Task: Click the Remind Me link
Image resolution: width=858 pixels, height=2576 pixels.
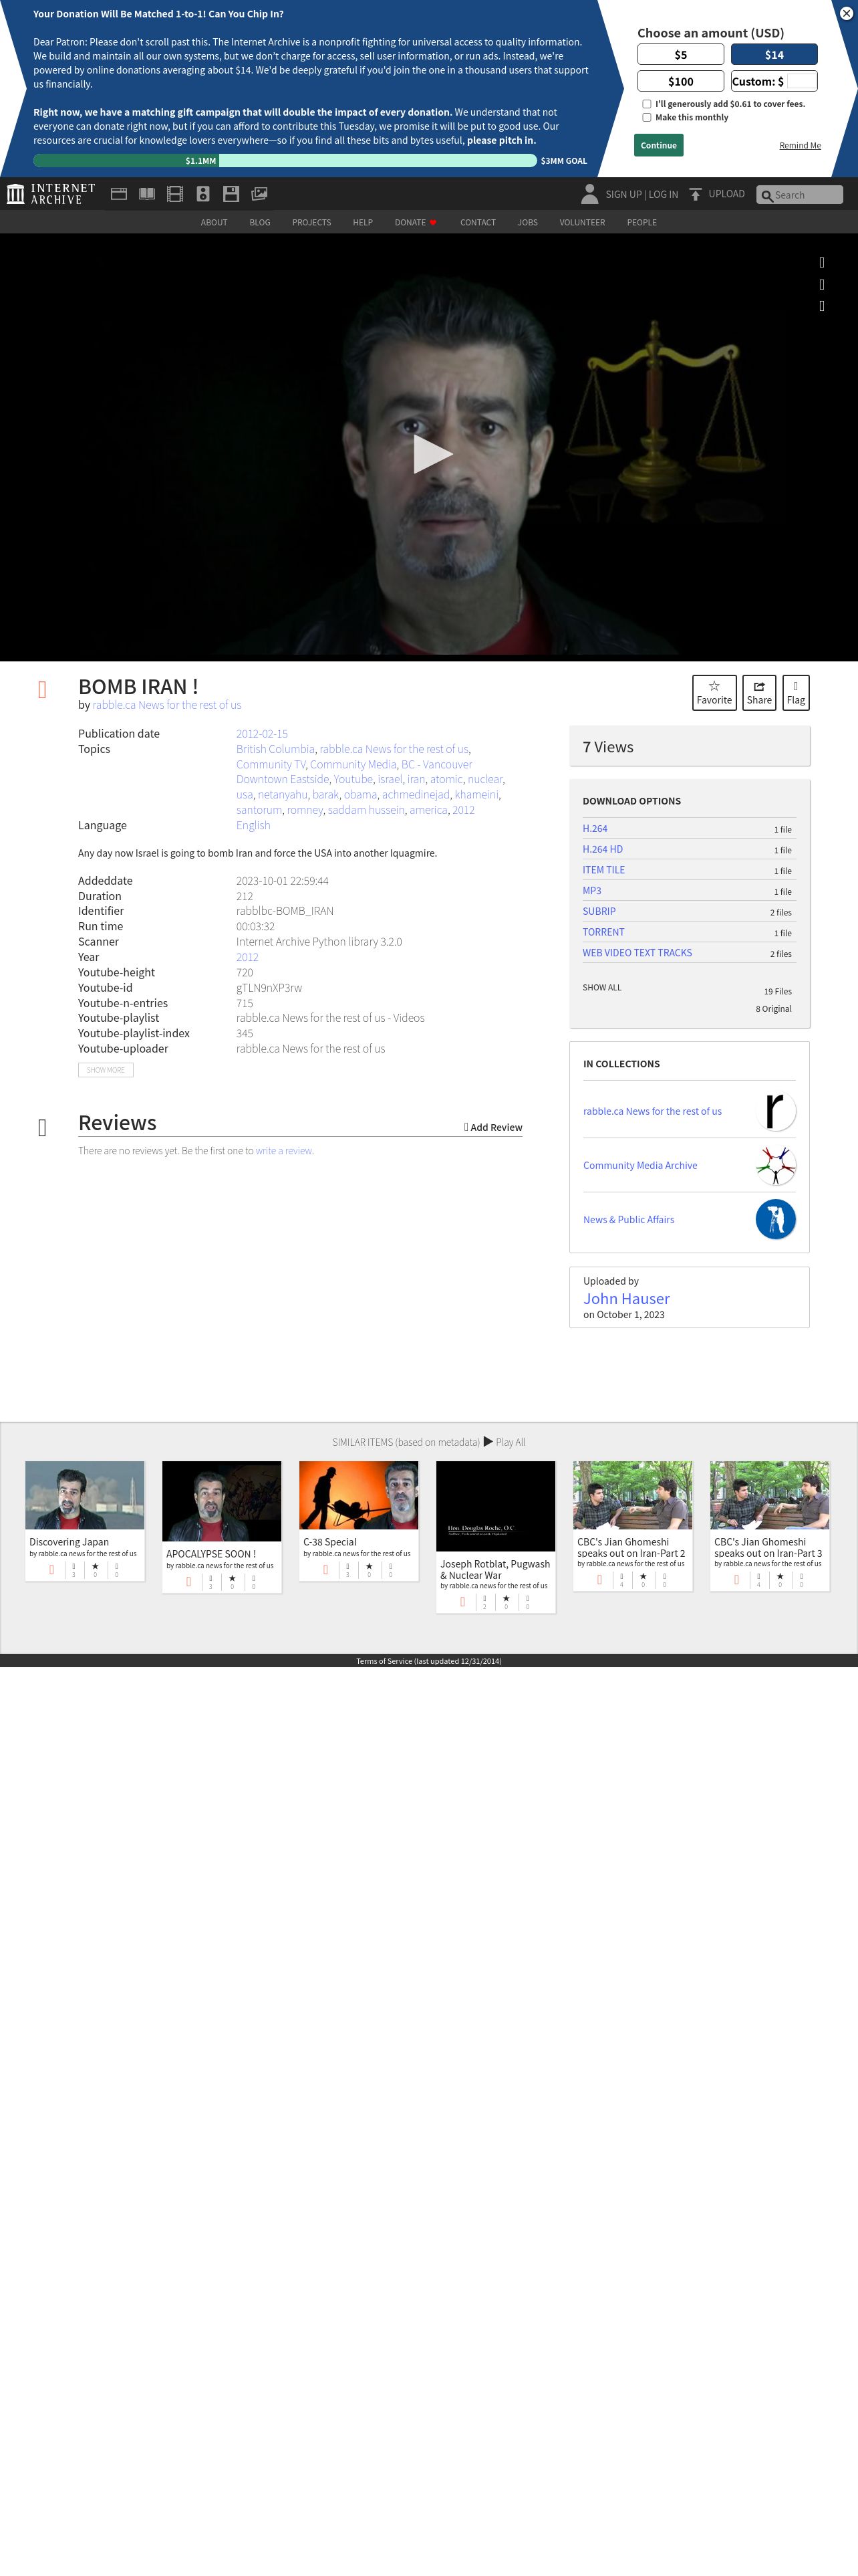Action: click(800, 145)
